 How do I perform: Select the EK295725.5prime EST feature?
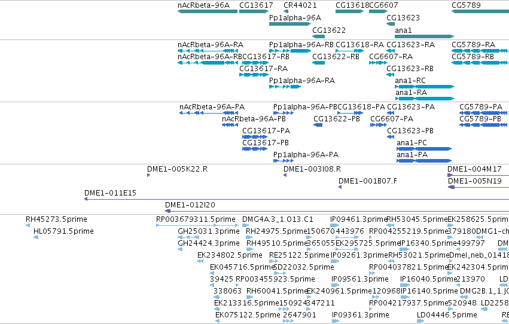[x=347, y=250]
